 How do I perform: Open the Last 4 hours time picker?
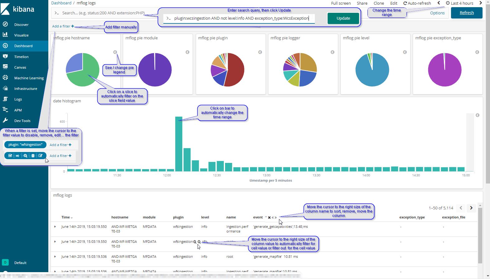tap(459, 3)
